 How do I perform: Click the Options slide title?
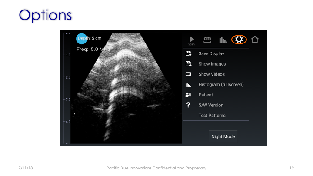[45, 15]
